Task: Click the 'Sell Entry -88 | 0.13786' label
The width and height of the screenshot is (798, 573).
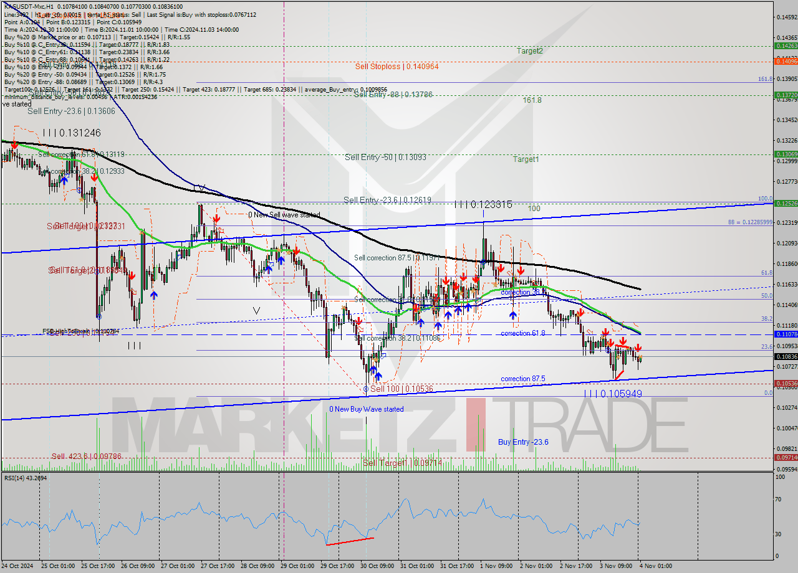Action: pyautogui.click(x=393, y=95)
